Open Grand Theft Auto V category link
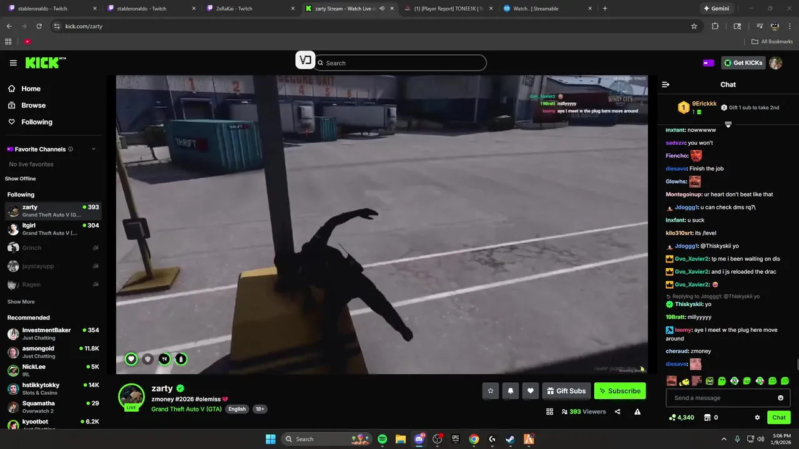The width and height of the screenshot is (799, 449). pyautogui.click(x=186, y=409)
